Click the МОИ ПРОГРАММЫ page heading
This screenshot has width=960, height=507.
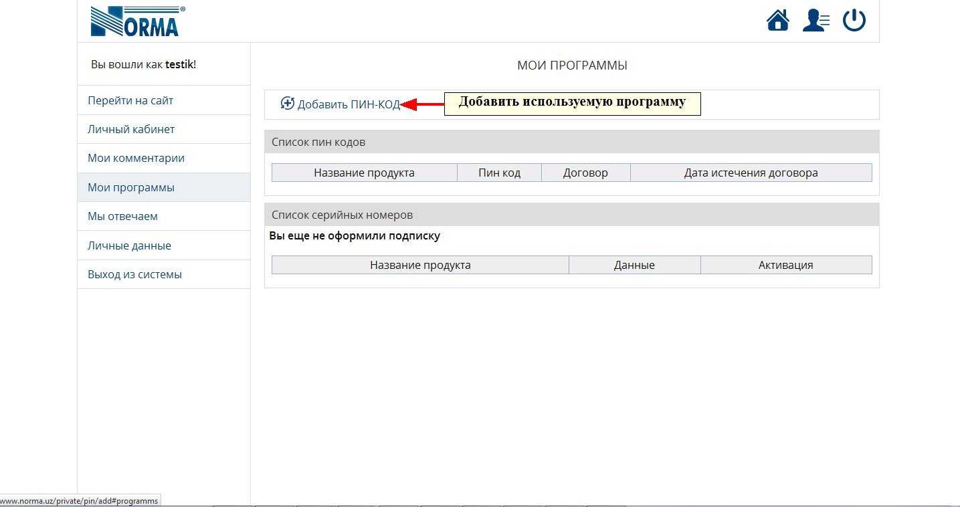pos(572,66)
